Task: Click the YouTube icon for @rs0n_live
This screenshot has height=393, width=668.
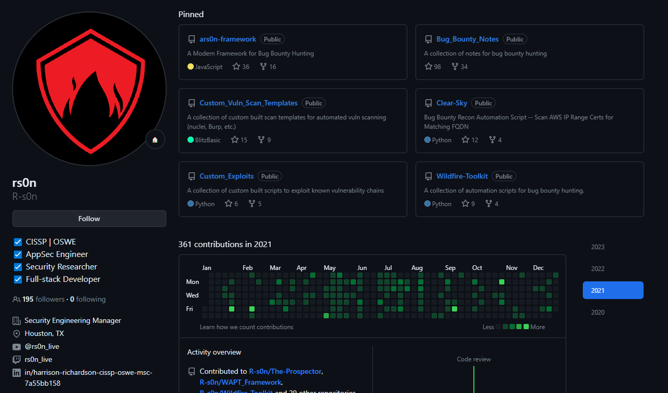Action: click(x=16, y=347)
